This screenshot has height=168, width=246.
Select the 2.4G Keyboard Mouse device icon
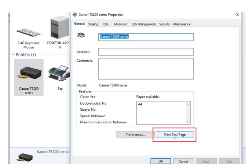[28, 32]
